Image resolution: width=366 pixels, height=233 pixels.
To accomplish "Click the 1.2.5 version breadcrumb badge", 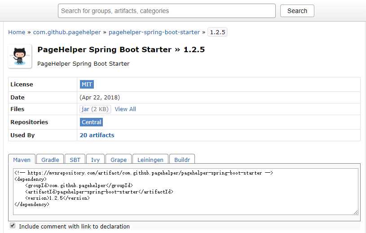I will point(217,32).
